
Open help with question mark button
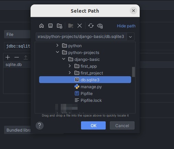[x=39, y=125]
